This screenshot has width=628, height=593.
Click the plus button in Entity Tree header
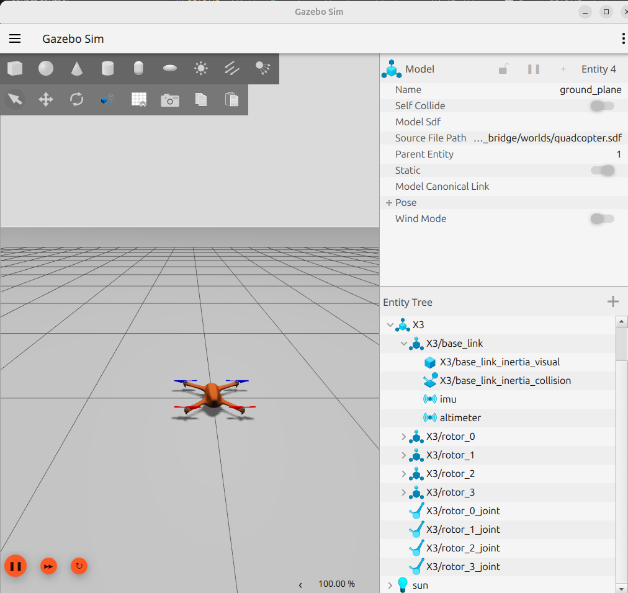coord(612,301)
